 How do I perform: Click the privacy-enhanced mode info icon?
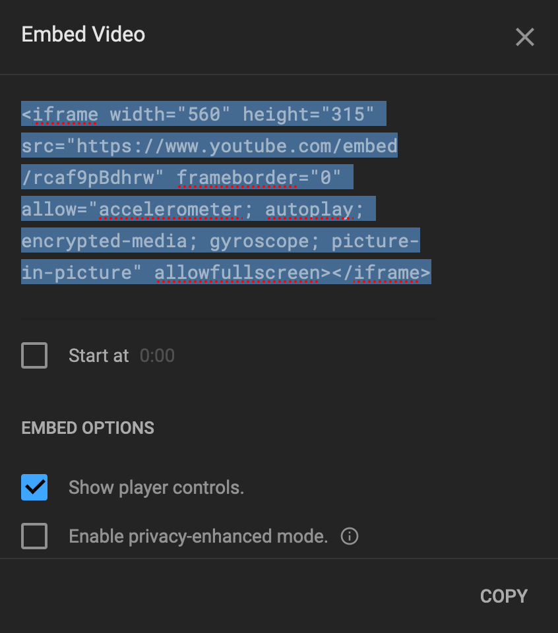[350, 536]
